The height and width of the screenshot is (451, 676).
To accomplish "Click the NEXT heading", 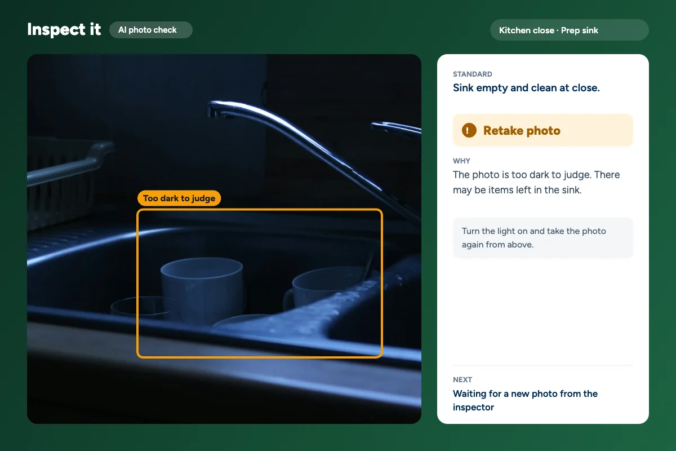I will click(x=462, y=379).
